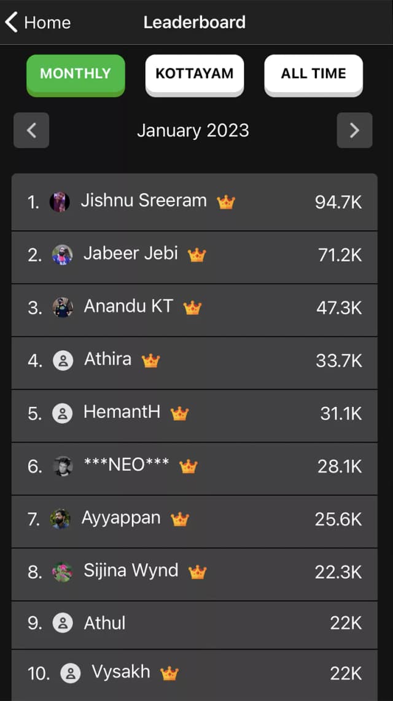Tap Jishnu Sreeram's profile avatar
This screenshot has width=393, height=701.
[60, 202]
